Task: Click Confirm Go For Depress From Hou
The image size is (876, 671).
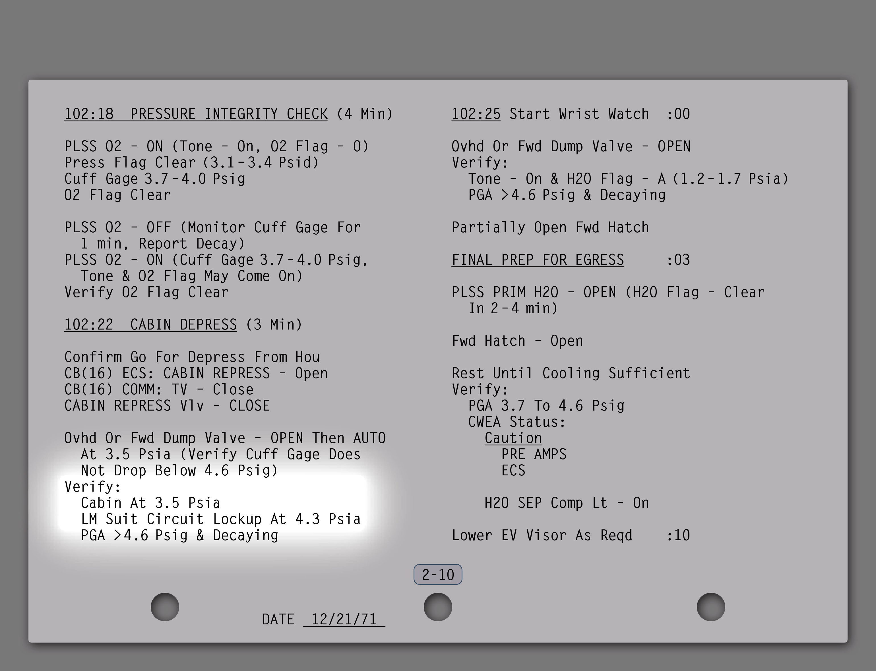Action: tap(192, 357)
